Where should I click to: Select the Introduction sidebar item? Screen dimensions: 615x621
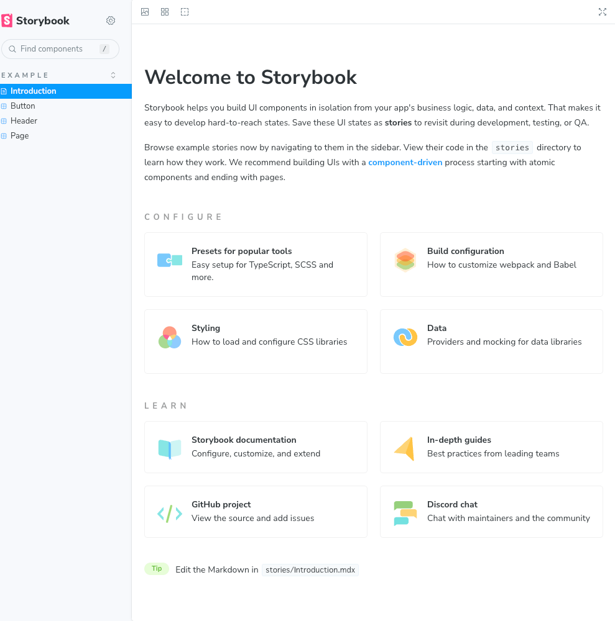click(x=66, y=91)
